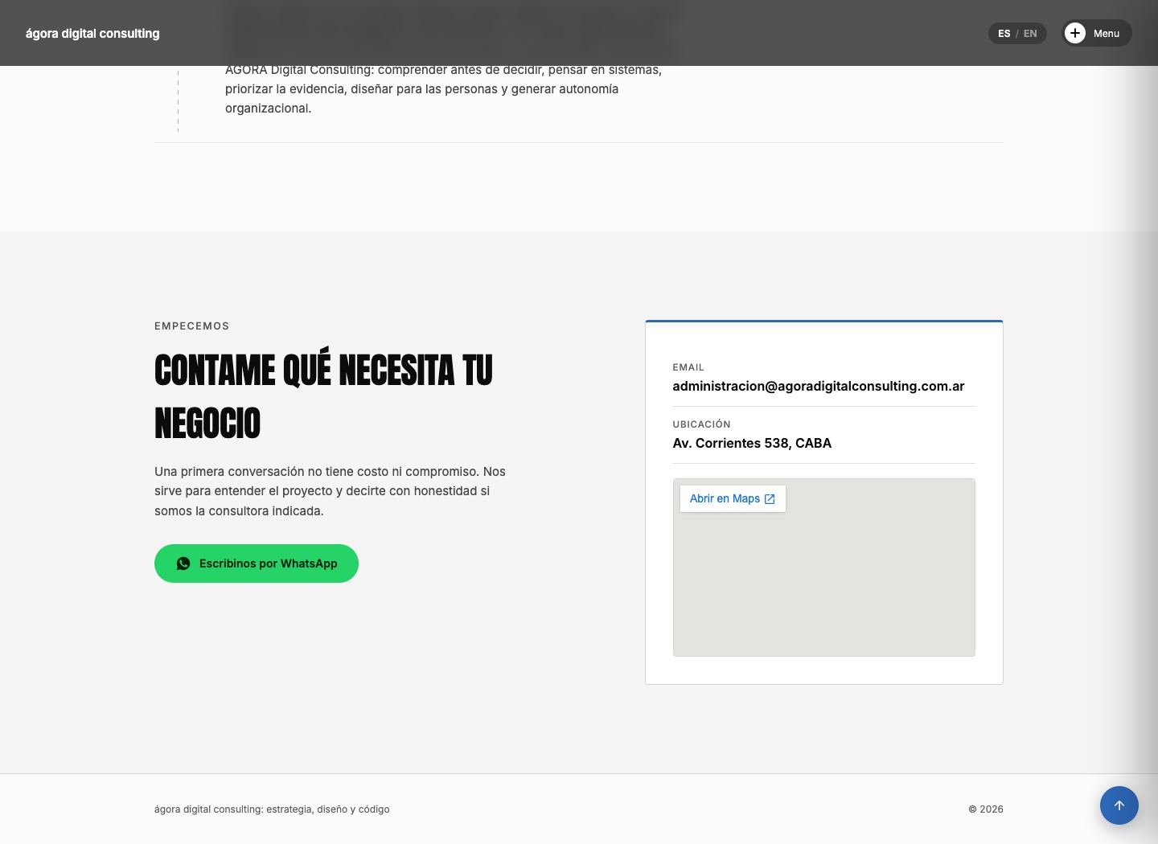Click footer text 'estrategia, diseño y código'
The height and width of the screenshot is (844, 1158).
[328, 809]
